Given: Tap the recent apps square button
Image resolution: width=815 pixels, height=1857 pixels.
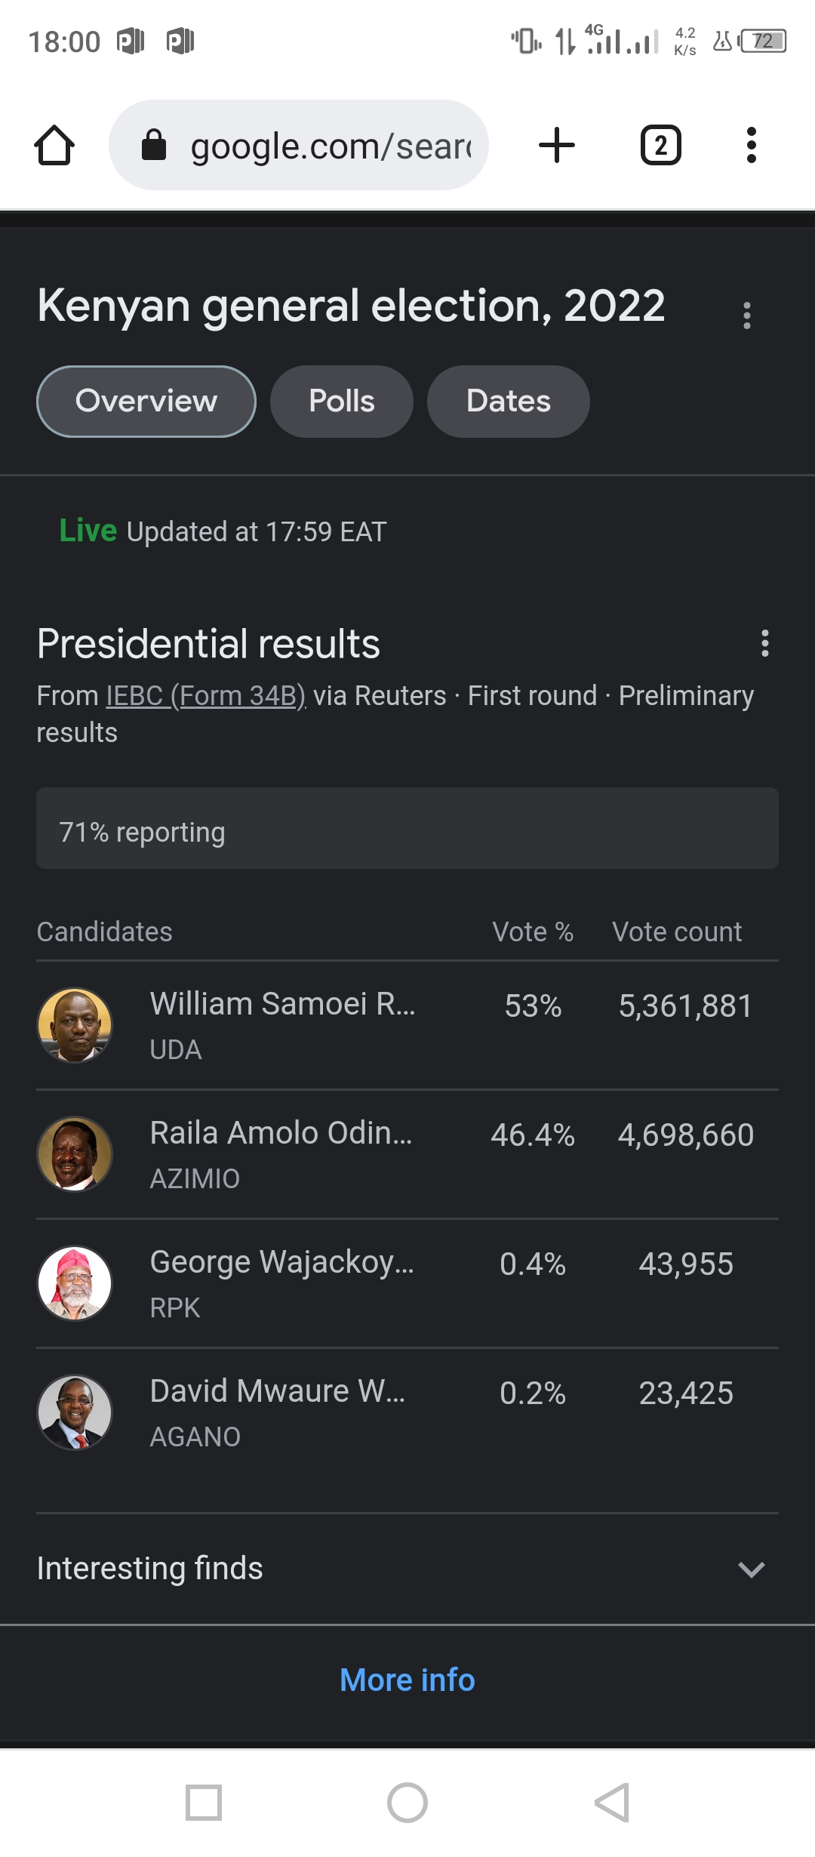Looking at the screenshot, I should [x=204, y=1803].
